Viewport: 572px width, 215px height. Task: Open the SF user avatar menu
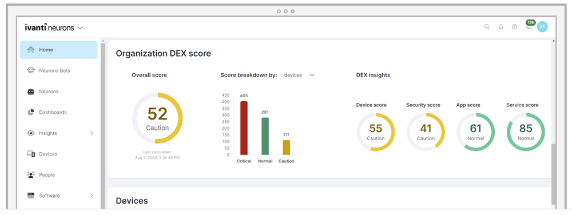tap(542, 27)
